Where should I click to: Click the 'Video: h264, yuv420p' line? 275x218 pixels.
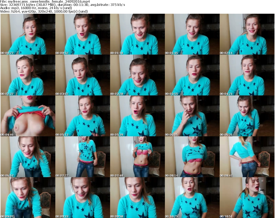(x=44, y=11)
